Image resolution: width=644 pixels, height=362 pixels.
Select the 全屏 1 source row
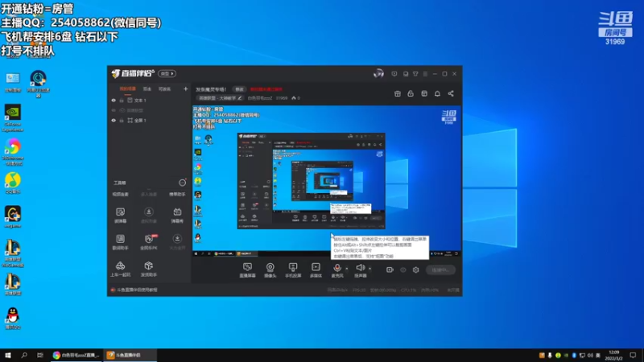pos(149,120)
